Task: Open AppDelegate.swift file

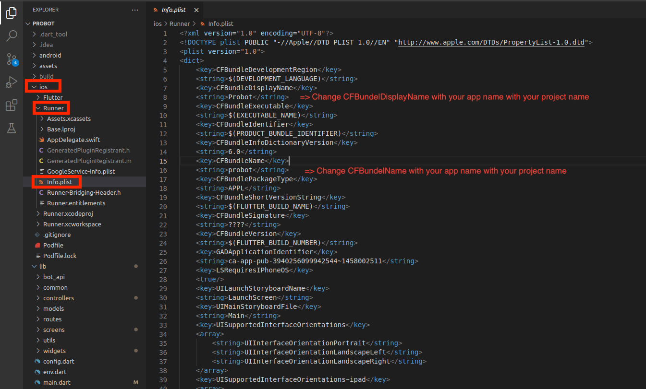Action: 73,140
